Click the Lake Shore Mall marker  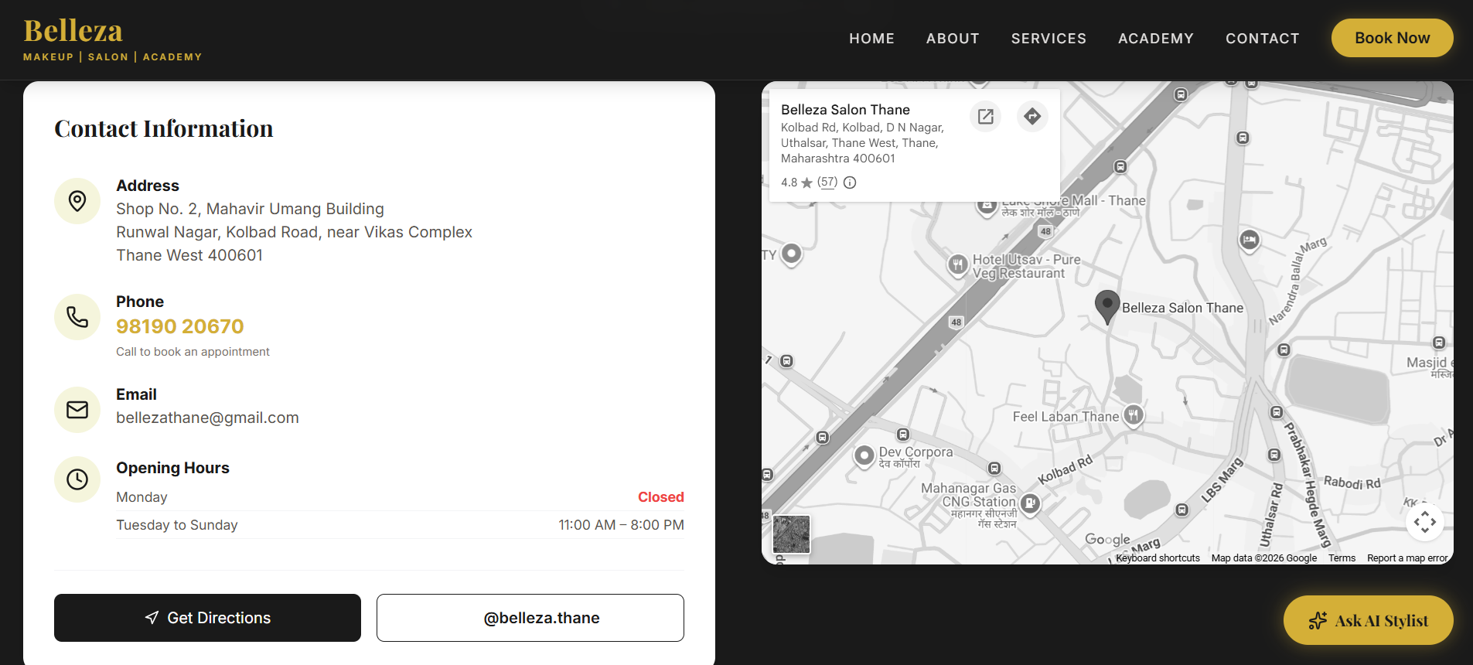(x=987, y=206)
